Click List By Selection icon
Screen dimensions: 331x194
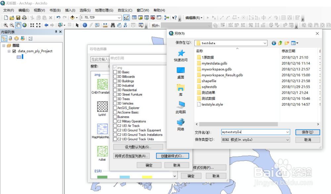click(x=23, y=39)
